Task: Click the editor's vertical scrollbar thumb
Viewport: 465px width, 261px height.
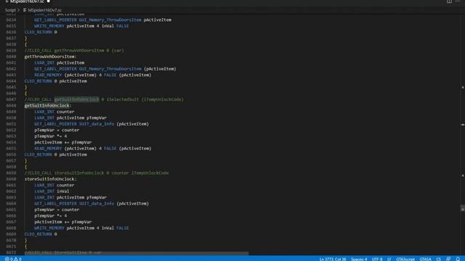Action: 462,208
